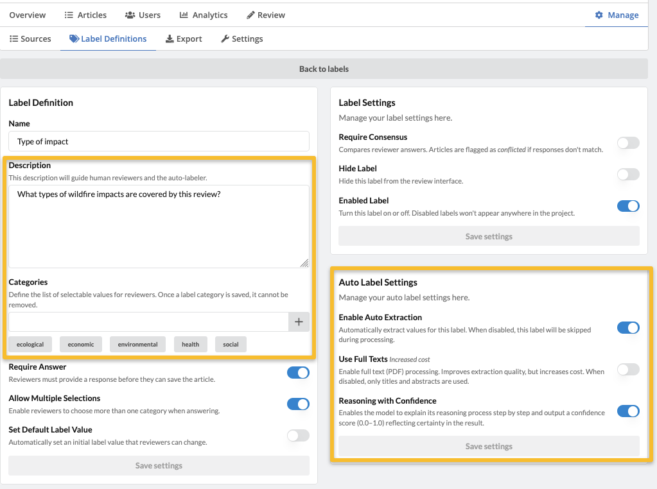Toggle Reasoning with Confidence switch
Screen dimensions: 657x489
(628, 411)
